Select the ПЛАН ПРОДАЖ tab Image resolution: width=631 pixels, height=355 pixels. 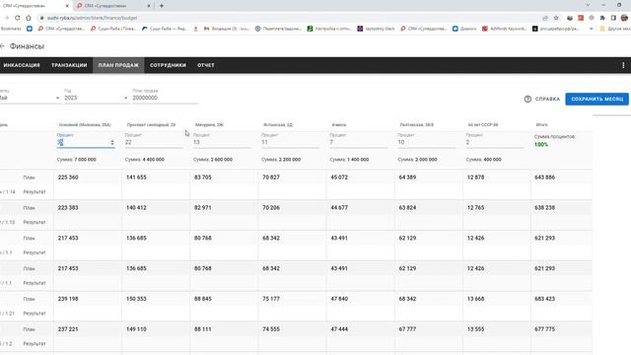pyautogui.click(x=118, y=65)
